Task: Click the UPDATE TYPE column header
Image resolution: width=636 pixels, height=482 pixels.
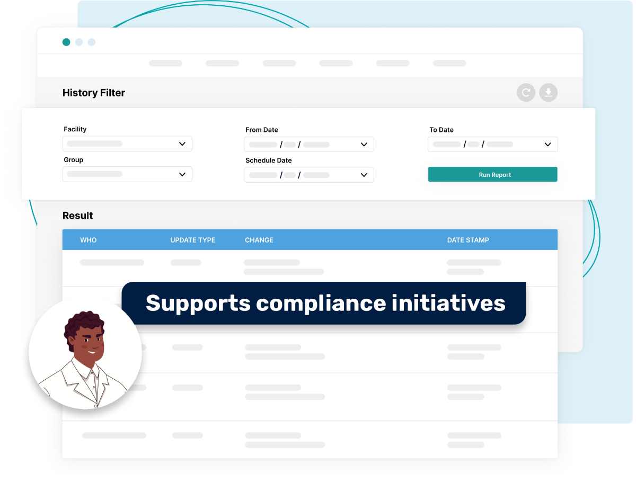Action: pos(193,240)
